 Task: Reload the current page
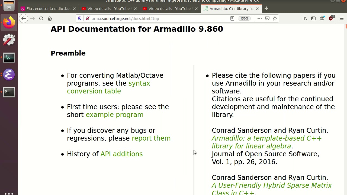41,18
